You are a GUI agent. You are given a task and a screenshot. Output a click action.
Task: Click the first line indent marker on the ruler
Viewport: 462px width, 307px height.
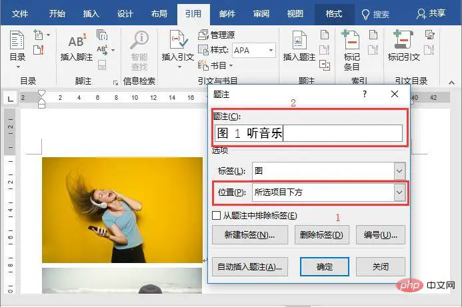coord(41,93)
